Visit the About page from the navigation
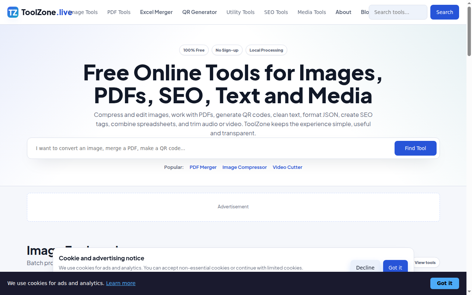The image size is (472, 295). [343, 12]
